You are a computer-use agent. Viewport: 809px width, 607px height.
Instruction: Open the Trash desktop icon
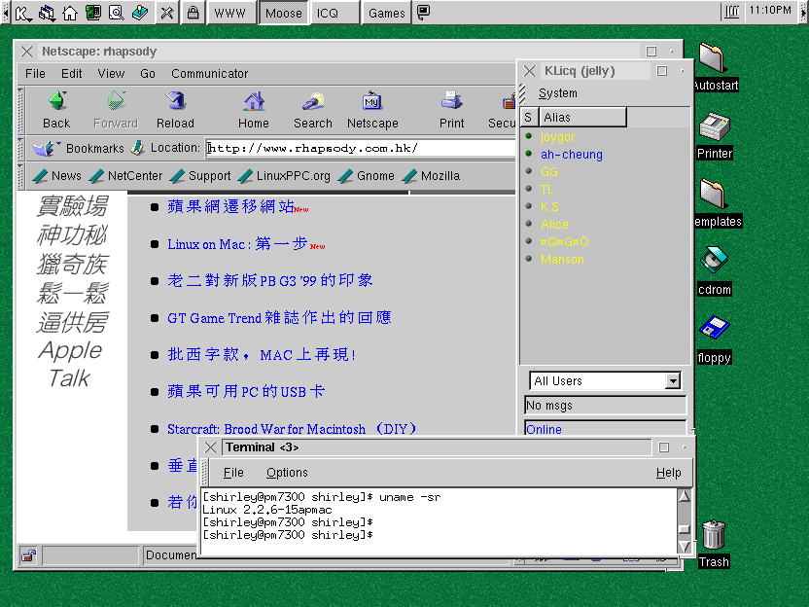click(714, 535)
